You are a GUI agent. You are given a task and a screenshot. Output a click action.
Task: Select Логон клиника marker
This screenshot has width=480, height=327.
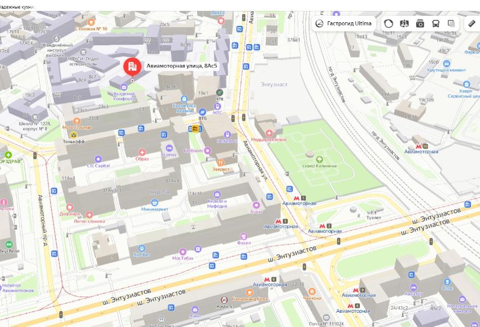[89, 215]
